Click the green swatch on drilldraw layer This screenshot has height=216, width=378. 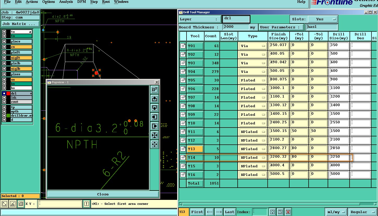8,116
